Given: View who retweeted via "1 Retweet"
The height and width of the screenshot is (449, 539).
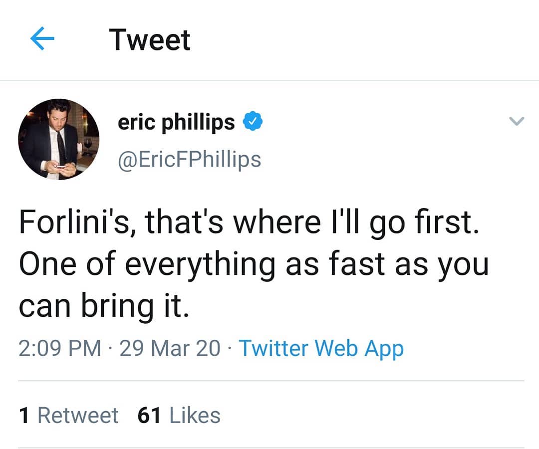Looking at the screenshot, I should pos(68,415).
